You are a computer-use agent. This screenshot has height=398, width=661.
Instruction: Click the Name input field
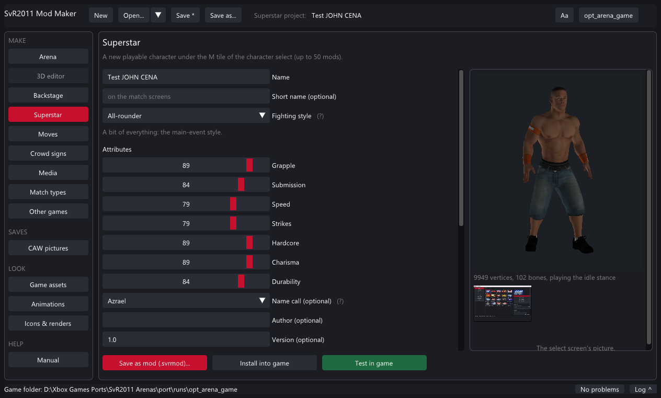(186, 77)
